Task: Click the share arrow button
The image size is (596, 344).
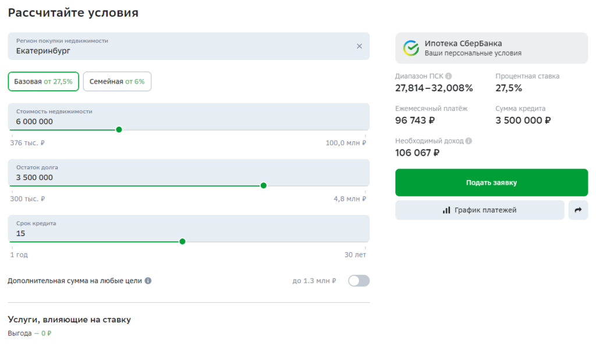Action: (578, 210)
